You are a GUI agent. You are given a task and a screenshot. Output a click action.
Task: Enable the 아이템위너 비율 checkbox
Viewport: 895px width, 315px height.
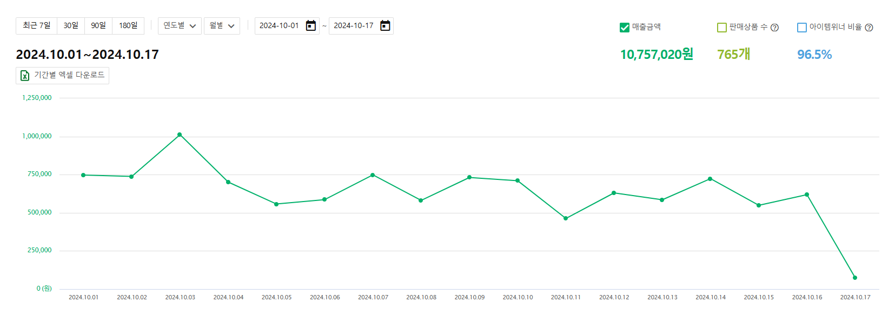pos(802,28)
